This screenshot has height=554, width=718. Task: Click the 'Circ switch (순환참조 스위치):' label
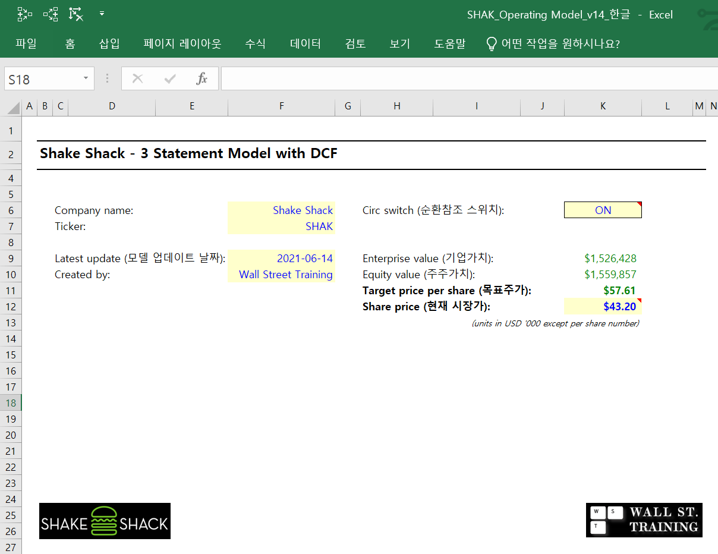point(433,210)
